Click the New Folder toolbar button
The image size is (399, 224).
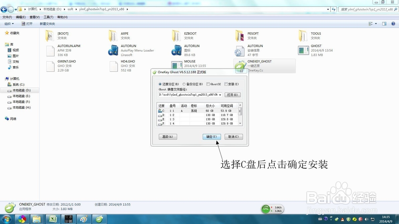[x=47, y=24]
